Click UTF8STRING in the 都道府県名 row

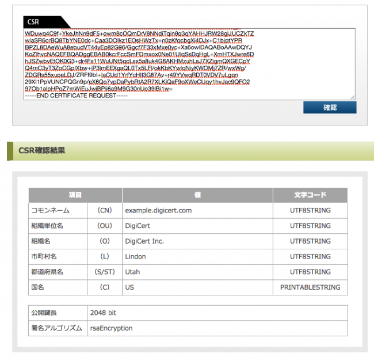point(310,272)
